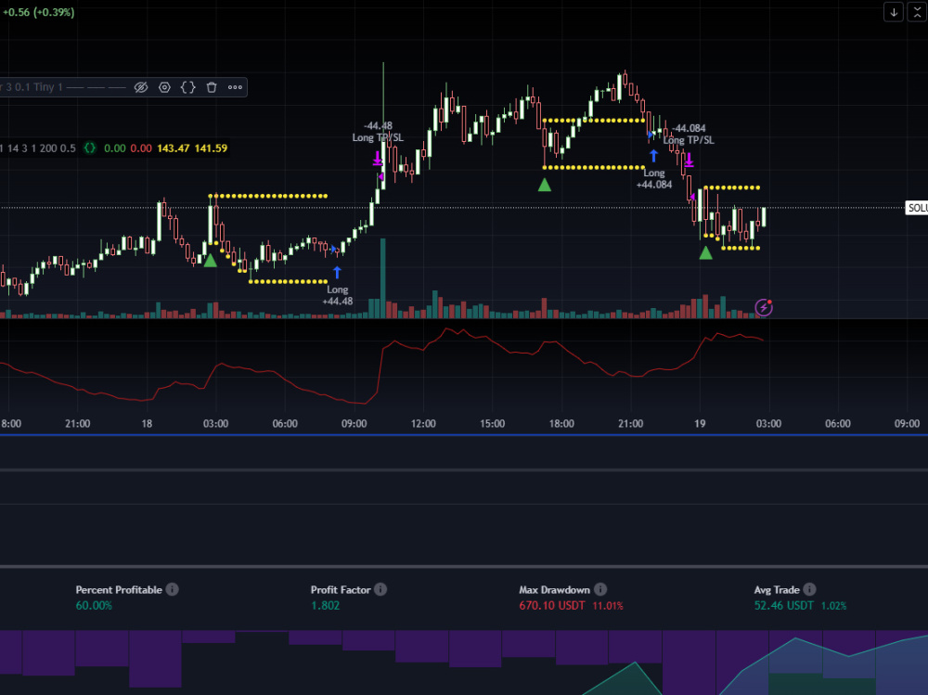928x695 pixels.
Task: Click the 1.02% avg trade percentage
Action: coord(834,606)
